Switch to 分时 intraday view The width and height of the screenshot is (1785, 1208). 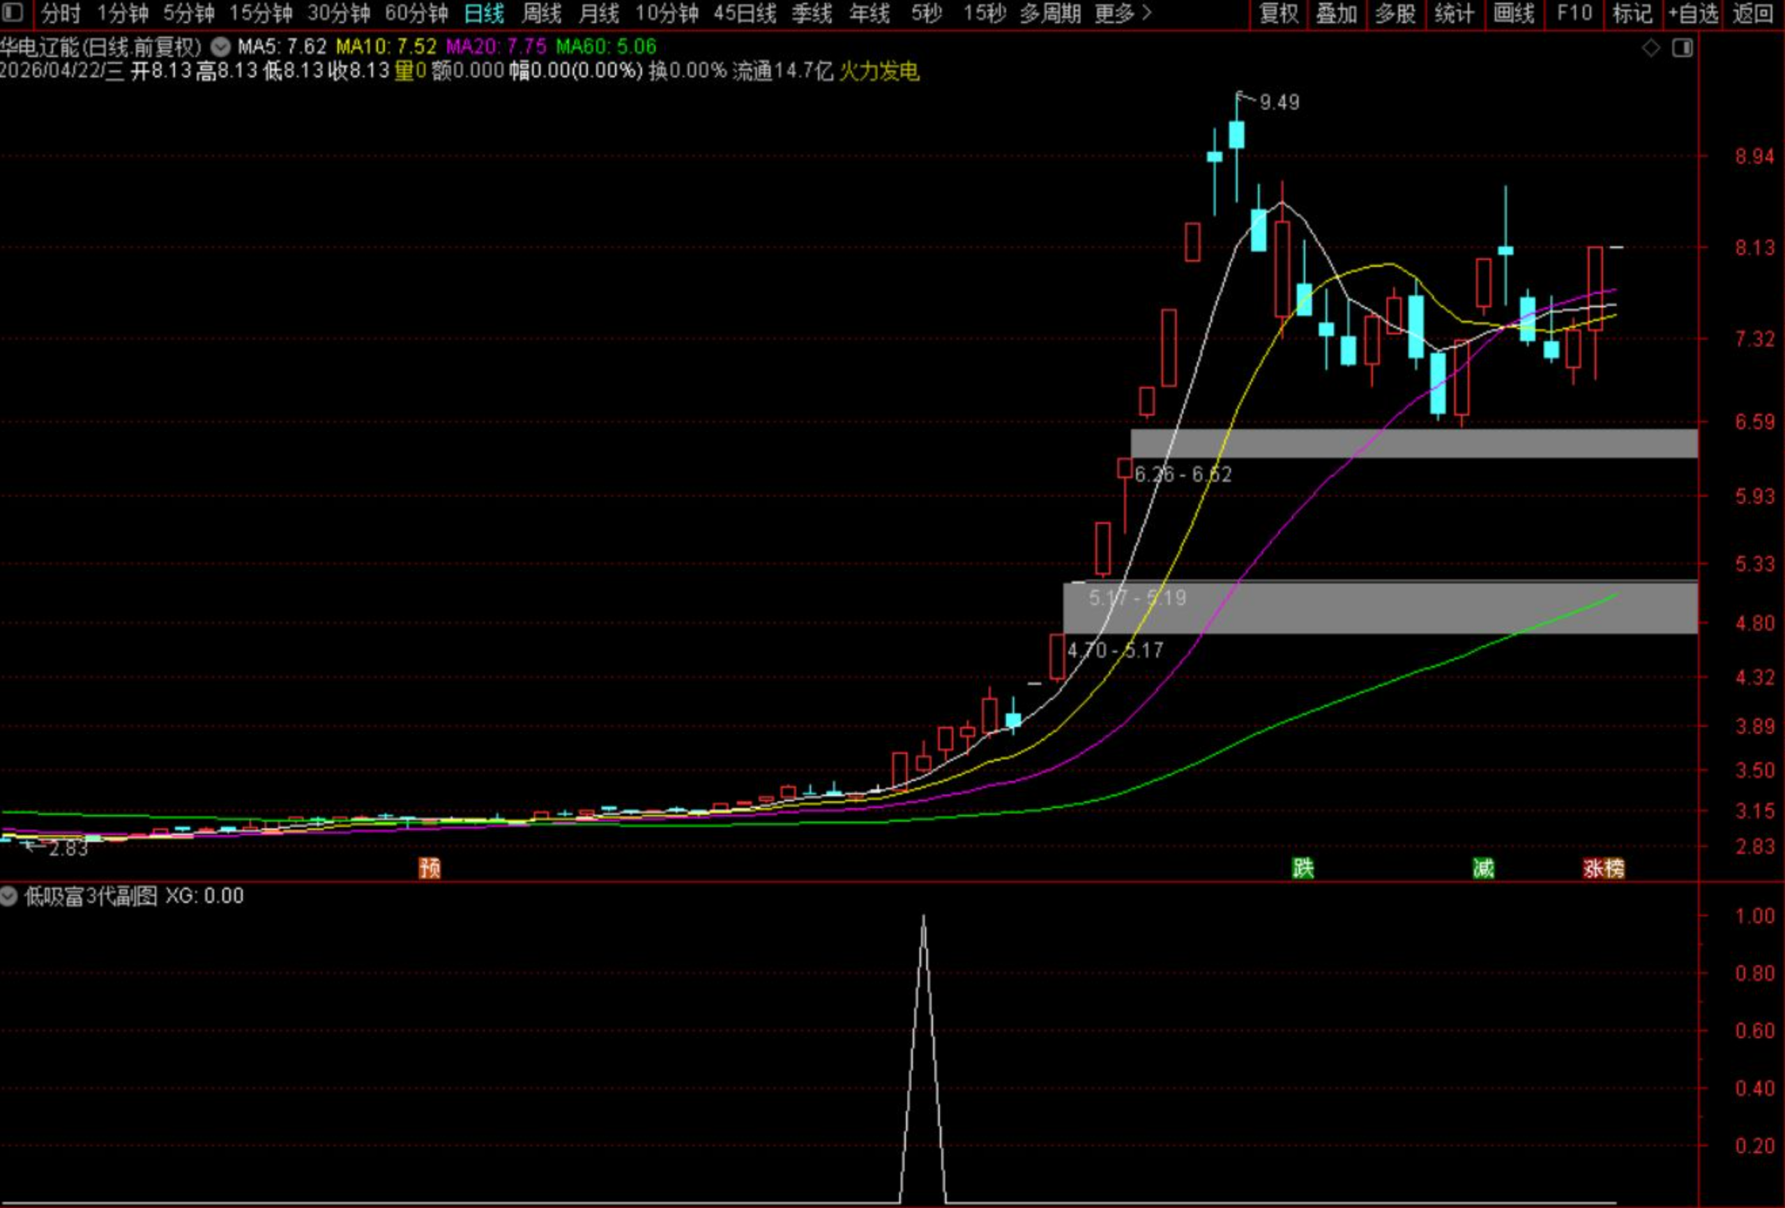60,13
